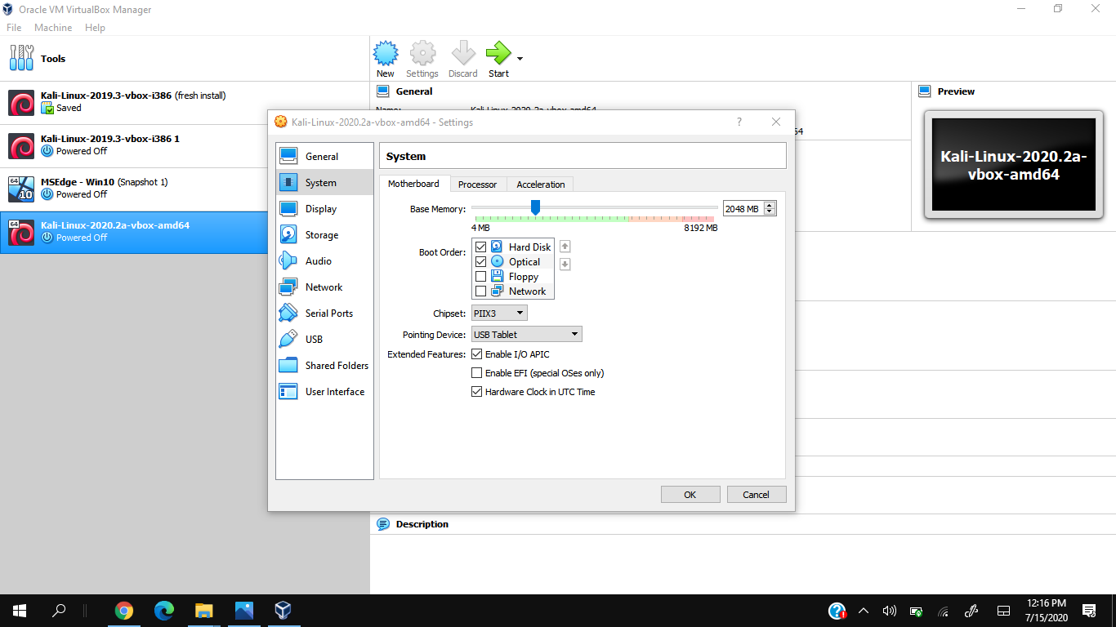Open System settings category
Screen dimensions: 1116x627
point(324,183)
